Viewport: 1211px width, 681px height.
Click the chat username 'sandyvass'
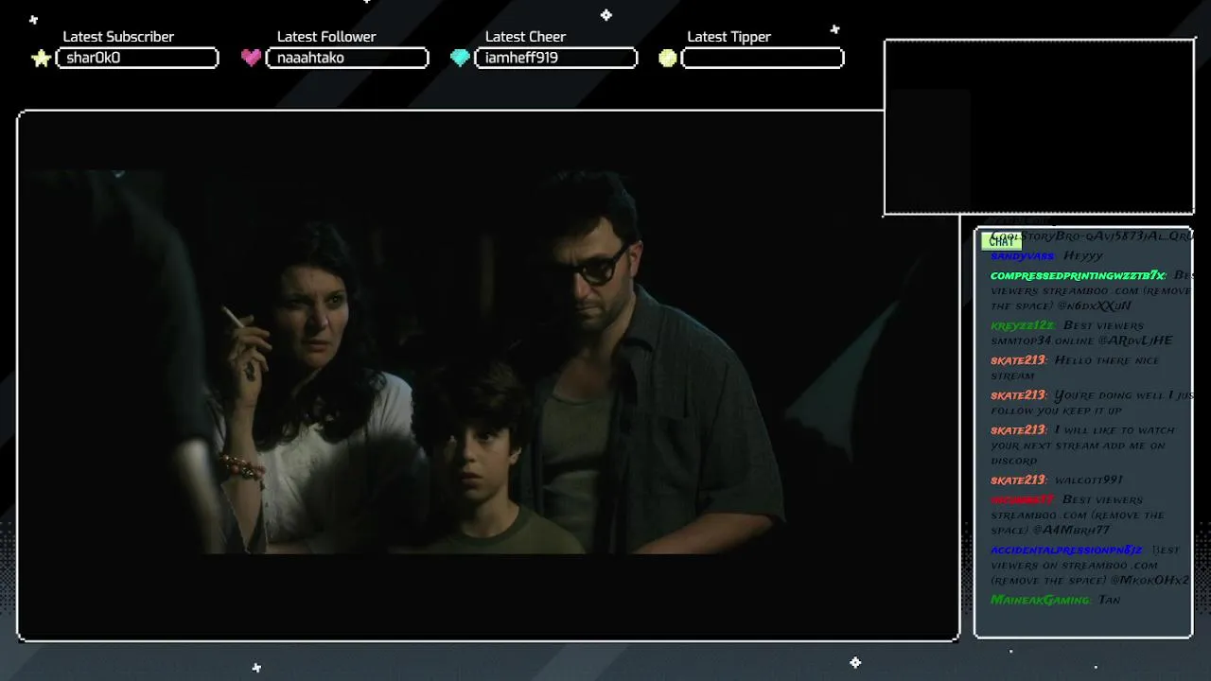pyautogui.click(x=1022, y=256)
